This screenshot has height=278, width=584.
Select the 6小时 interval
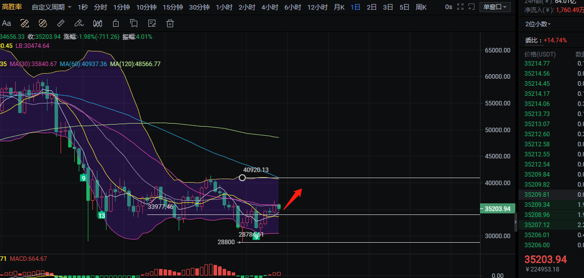point(293,7)
